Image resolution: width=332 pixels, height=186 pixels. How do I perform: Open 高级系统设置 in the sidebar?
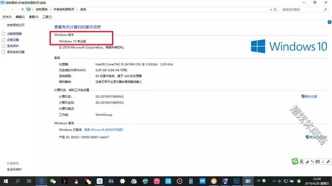pos(16,52)
